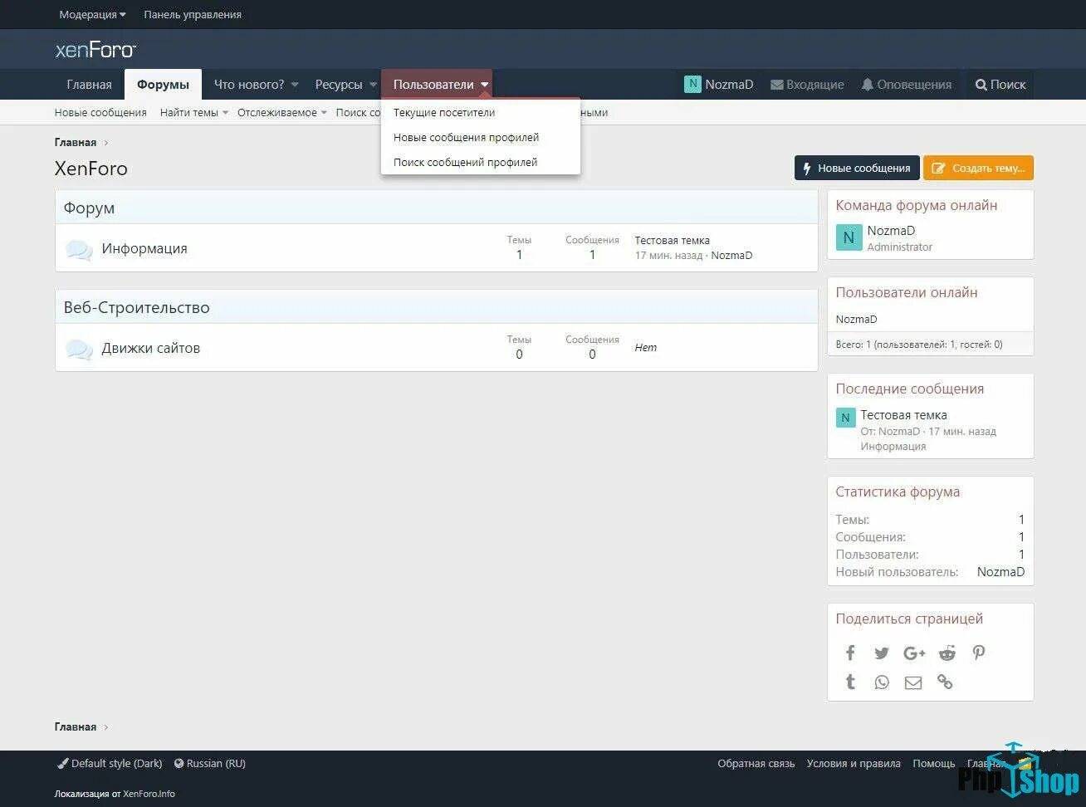The width and height of the screenshot is (1086, 807).
Task: Click NozmaD avatar in navigation bar
Action: click(692, 84)
